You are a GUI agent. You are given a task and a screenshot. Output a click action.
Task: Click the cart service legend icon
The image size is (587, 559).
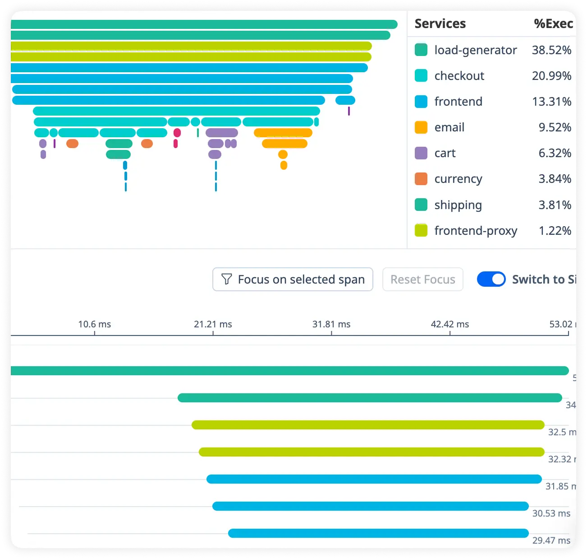(421, 153)
